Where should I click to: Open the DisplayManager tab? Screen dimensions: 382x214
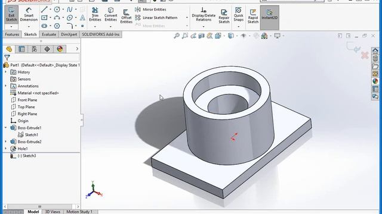click(60, 49)
